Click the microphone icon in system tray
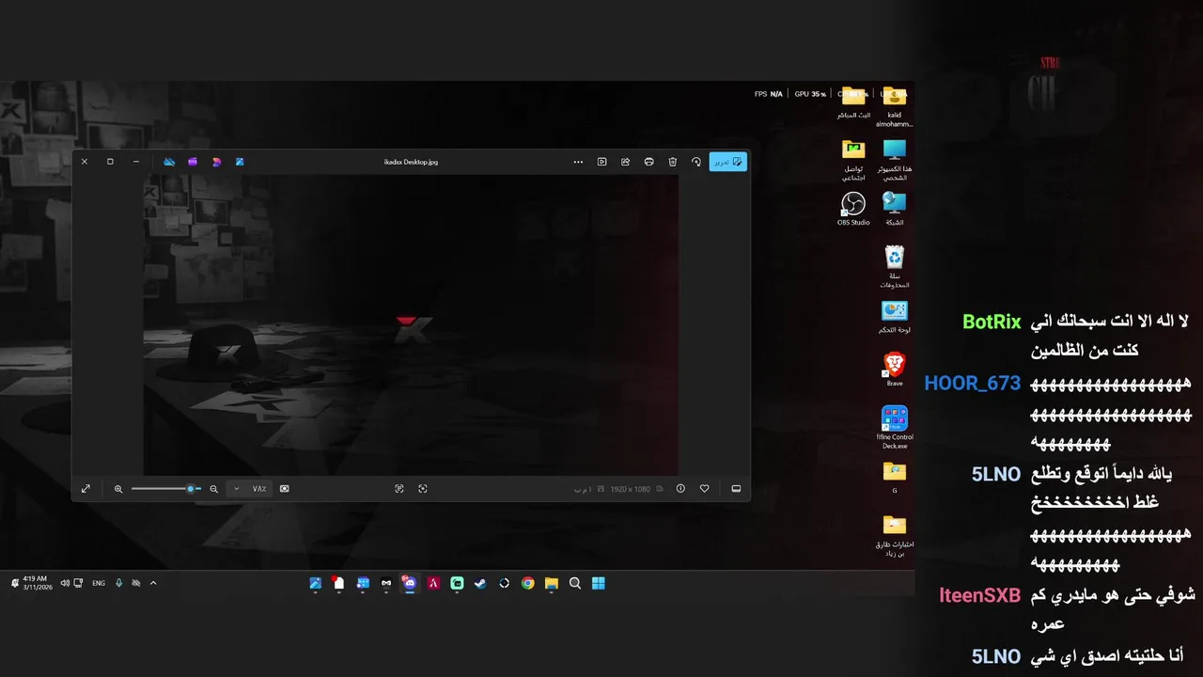This screenshot has height=677, width=1203. [x=118, y=583]
